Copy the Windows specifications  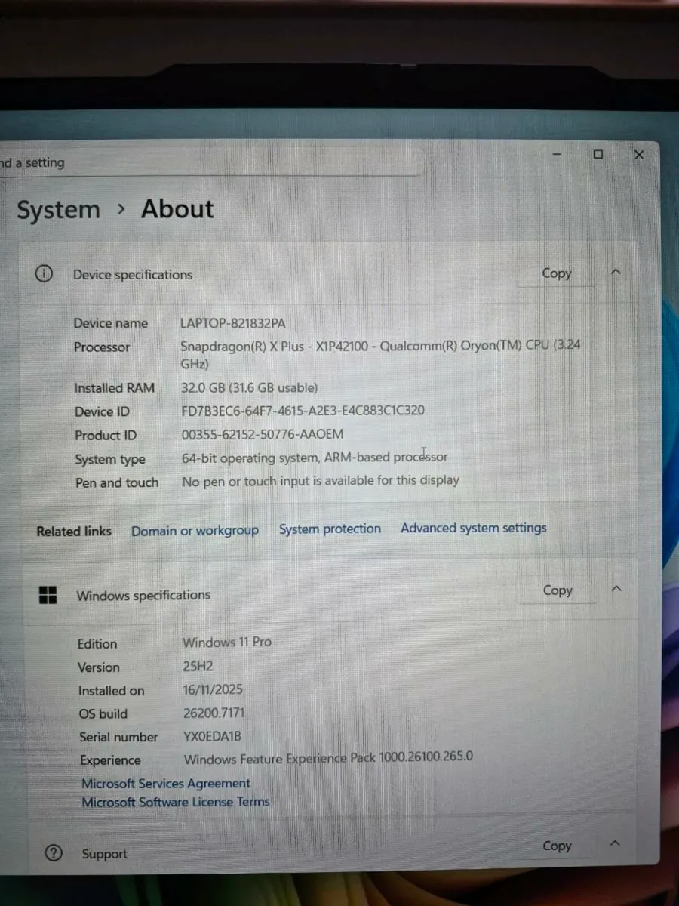coord(557,590)
